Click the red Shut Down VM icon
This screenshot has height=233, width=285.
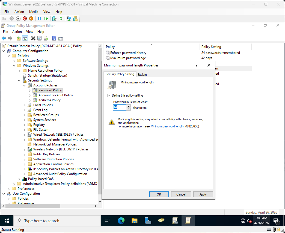[25, 19]
